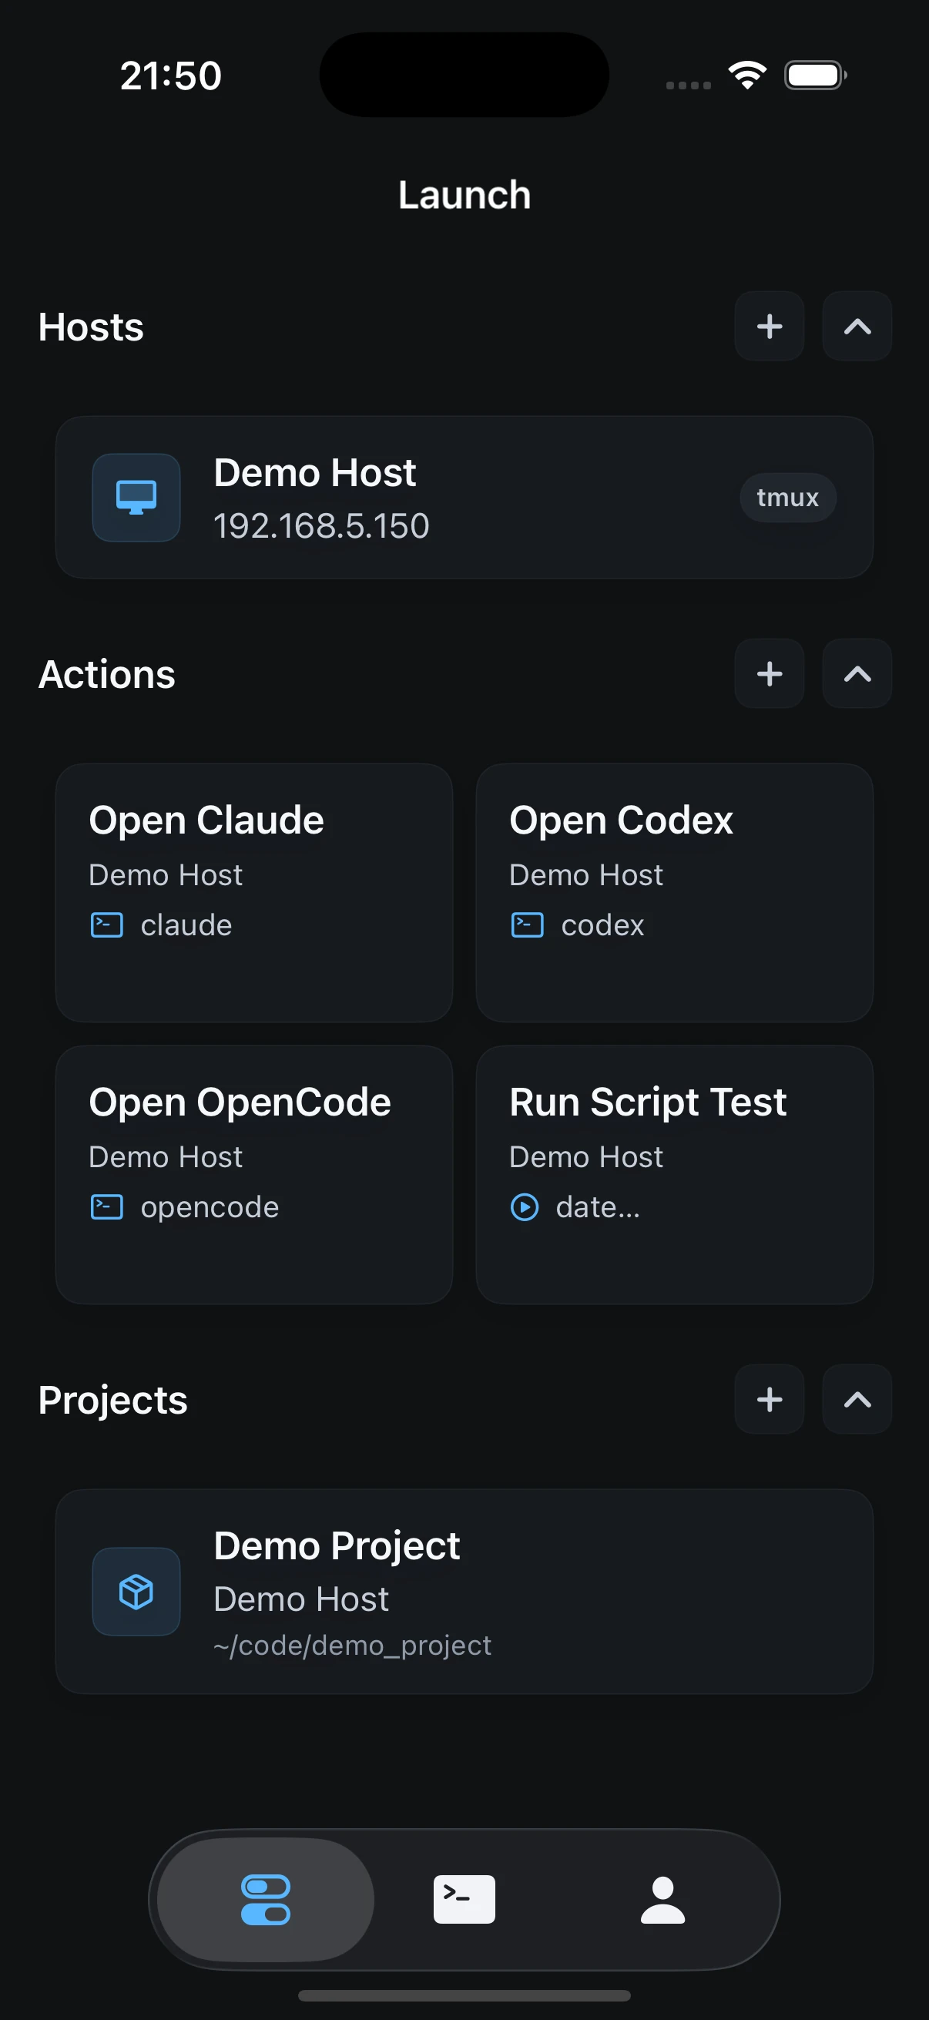Select the Demo Host 192.168.5.150 entry
The width and height of the screenshot is (929, 2020).
pyautogui.click(x=464, y=497)
